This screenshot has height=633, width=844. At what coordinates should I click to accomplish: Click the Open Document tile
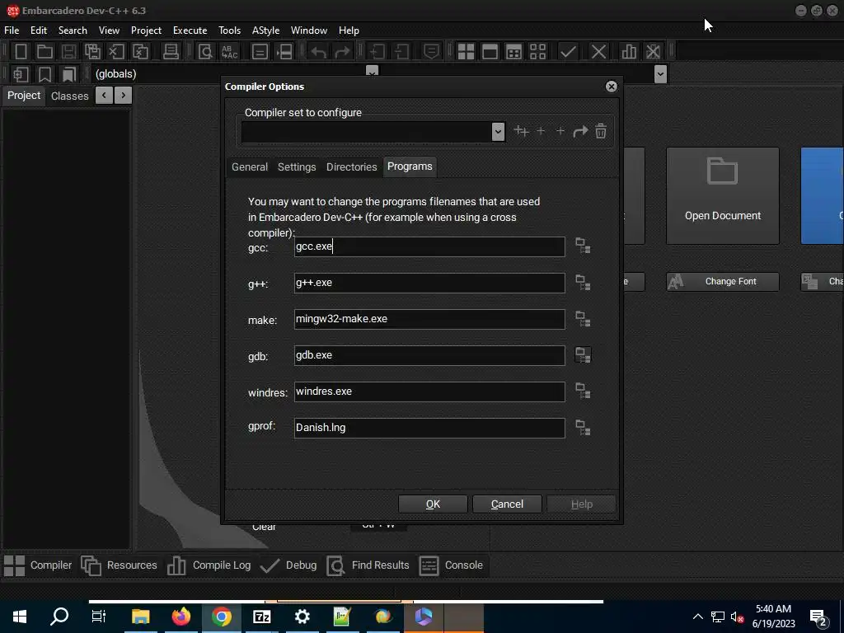click(722, 195)
